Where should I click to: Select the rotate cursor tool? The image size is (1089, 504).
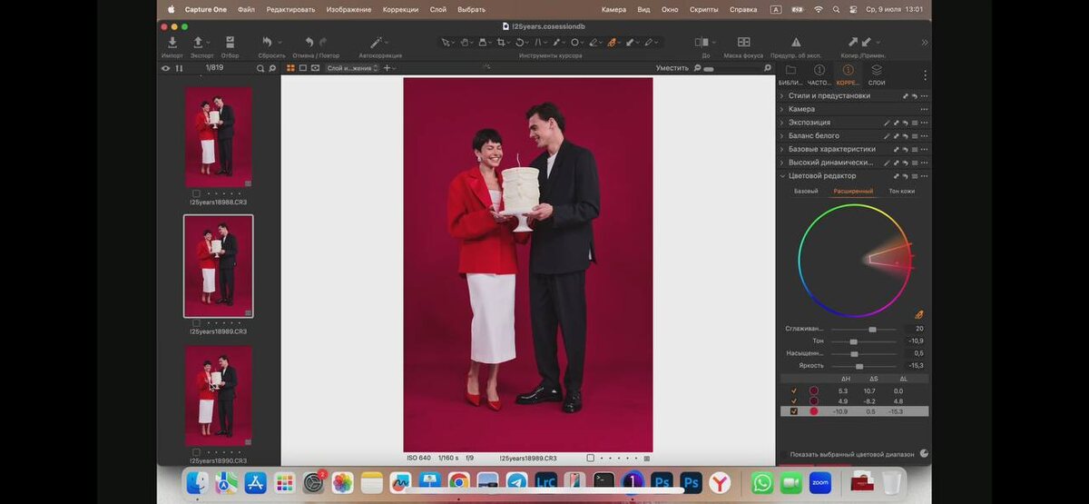tap(520, 43)
